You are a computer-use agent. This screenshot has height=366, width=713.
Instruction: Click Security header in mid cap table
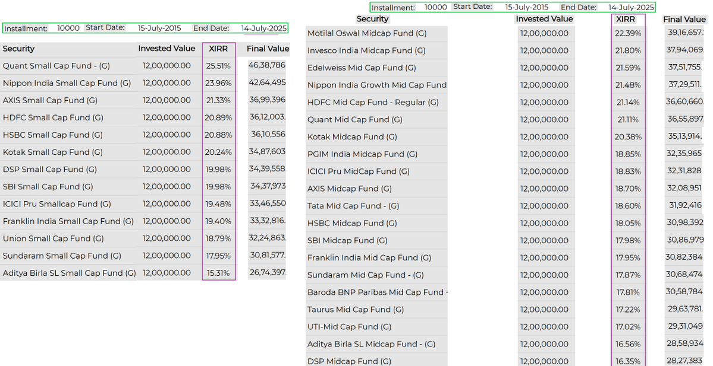tap(372, 18)
